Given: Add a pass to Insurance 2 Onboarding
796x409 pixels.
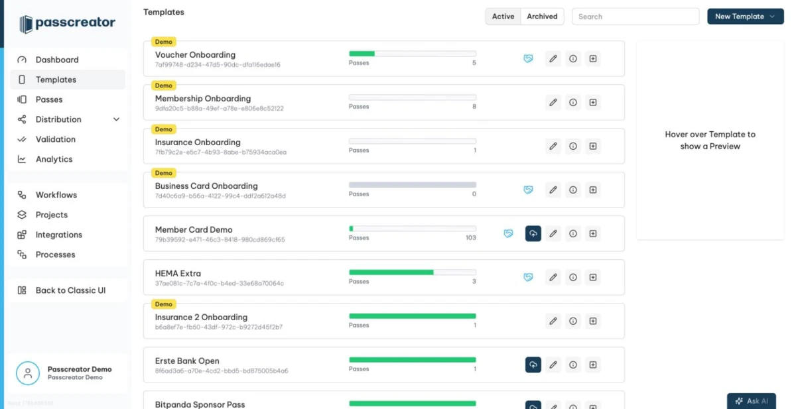Looking at the screenshot, I should [593, 321].
